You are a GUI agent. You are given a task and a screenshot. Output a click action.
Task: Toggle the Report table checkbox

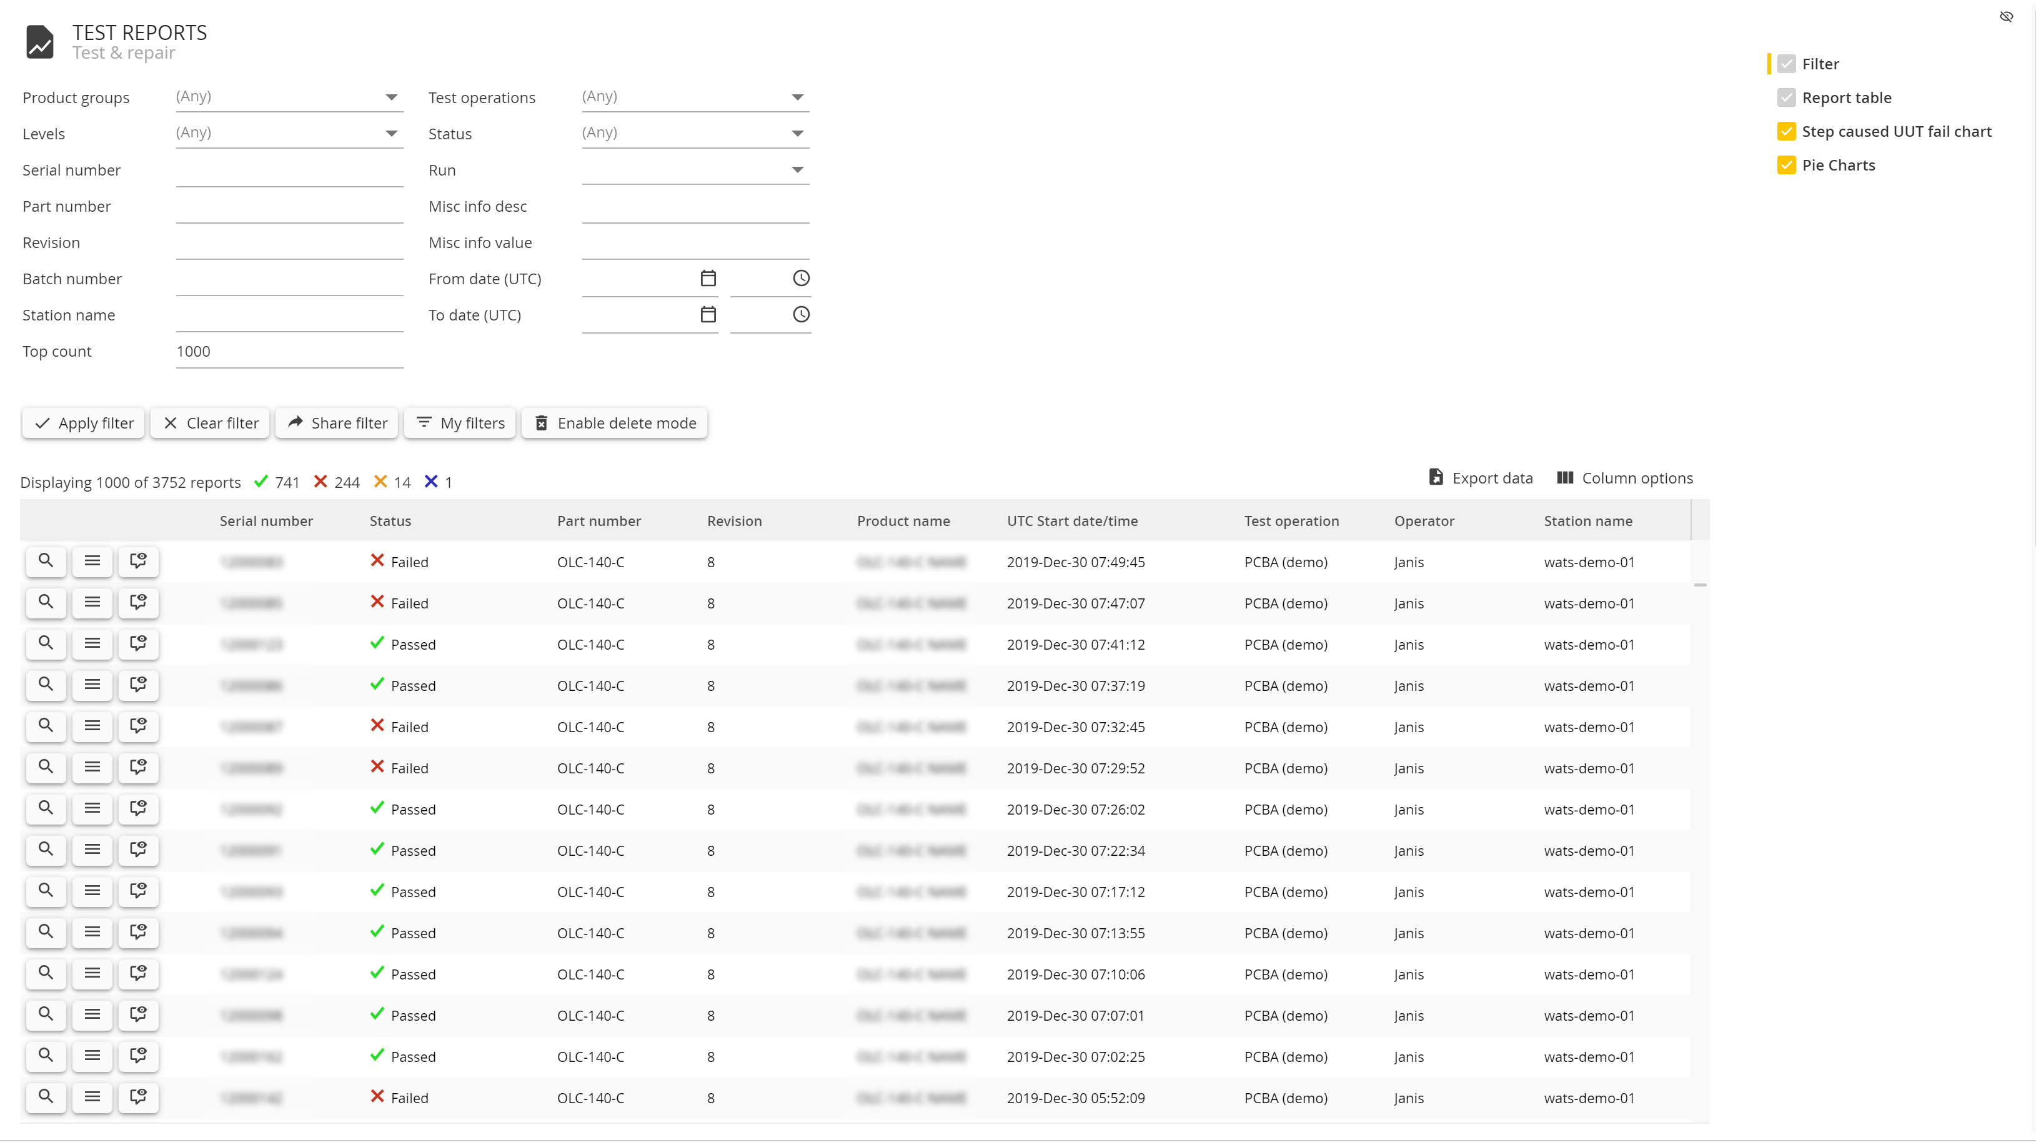click(x=1786, y=98)
